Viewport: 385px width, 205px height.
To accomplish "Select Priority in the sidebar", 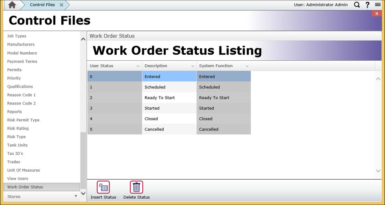I will click(14, 78).
